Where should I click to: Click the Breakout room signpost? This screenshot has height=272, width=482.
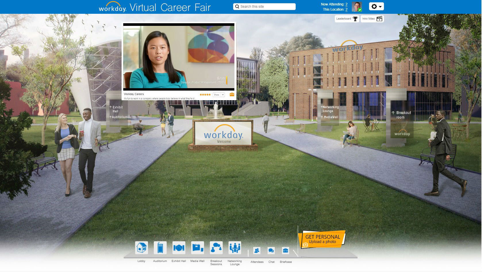point(402,115)
